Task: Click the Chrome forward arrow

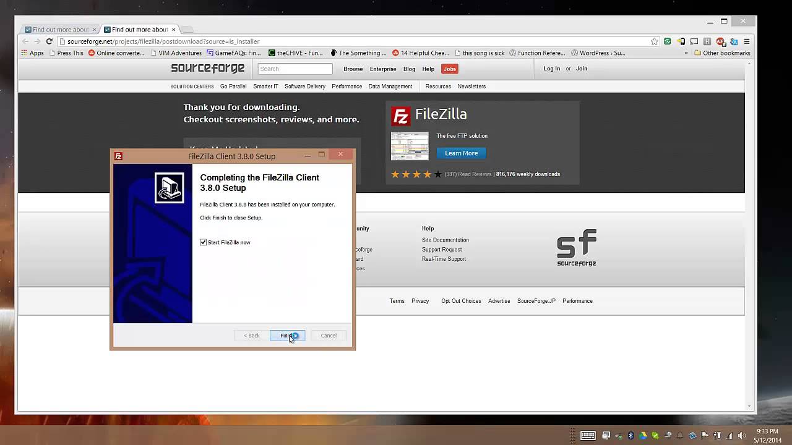Action: [x=37, y=41]
